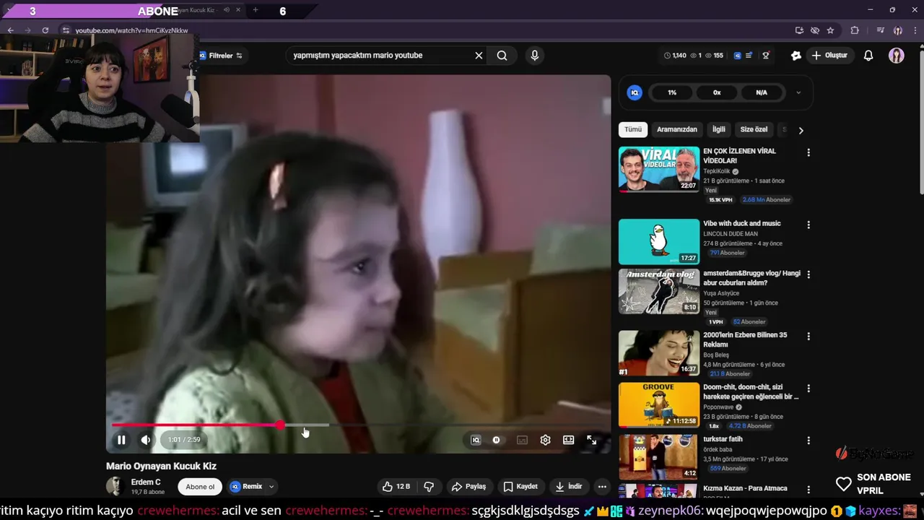Open options for 'turkstar fatih' video
This screenshot has width=924, height=520.
click(x=808, y=441)
